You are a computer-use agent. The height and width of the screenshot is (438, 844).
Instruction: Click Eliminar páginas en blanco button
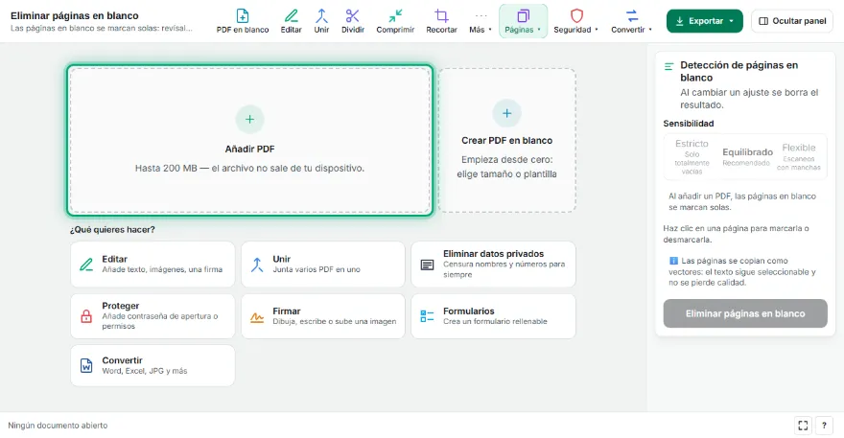click(745, 313)
